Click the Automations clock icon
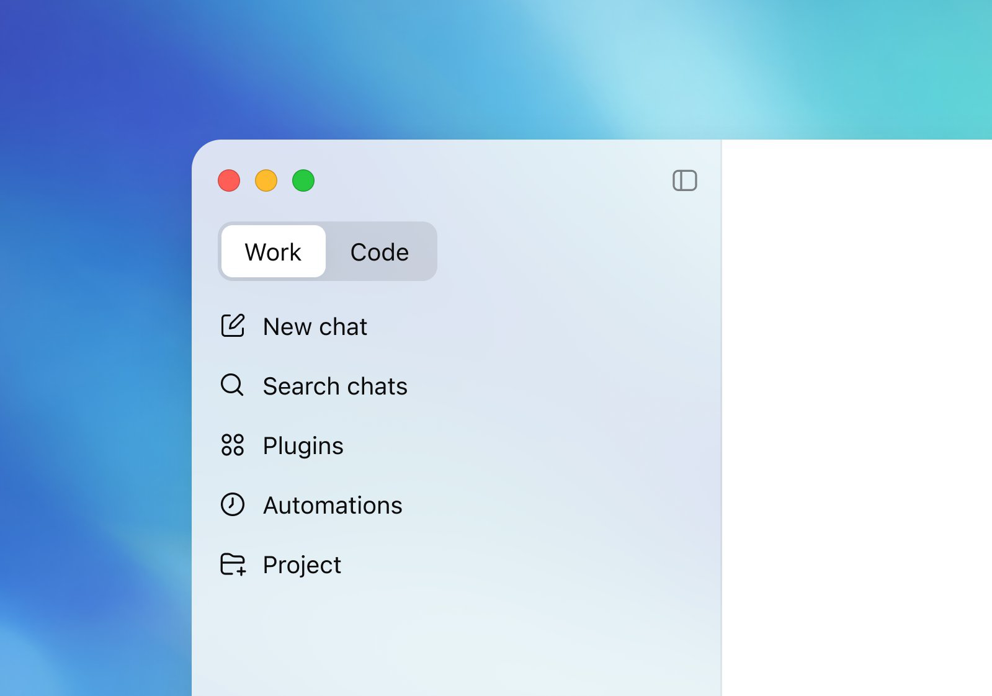Viewport: 992px width, 696px height. [x=233, y=504]
